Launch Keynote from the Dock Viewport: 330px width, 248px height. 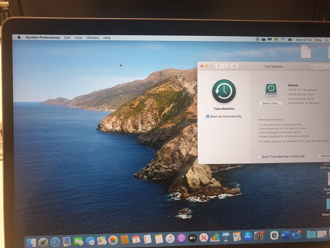(226, 237)
